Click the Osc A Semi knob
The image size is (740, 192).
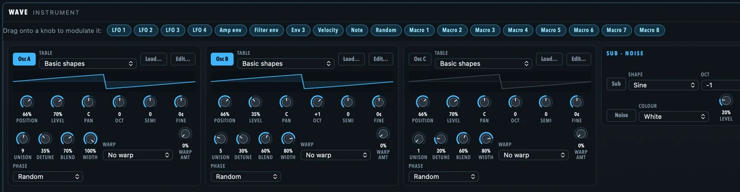[150, 102]
